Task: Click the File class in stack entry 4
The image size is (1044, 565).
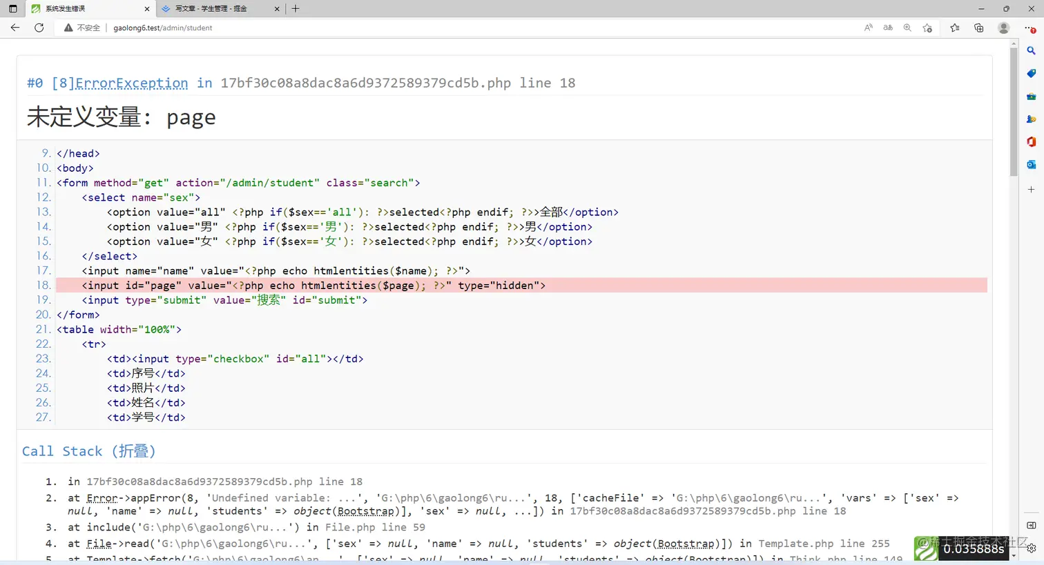Action: (99, 544)
